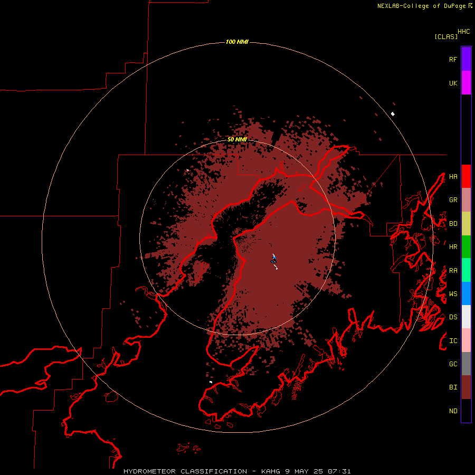Screen dimensions: 475x475
Task: Click the "KAHG" radar site identifier
Action: pos(271,471)
